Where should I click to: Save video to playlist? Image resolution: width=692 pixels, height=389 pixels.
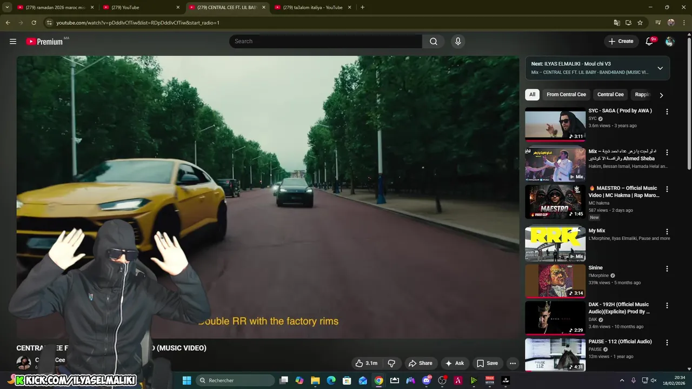487,363
